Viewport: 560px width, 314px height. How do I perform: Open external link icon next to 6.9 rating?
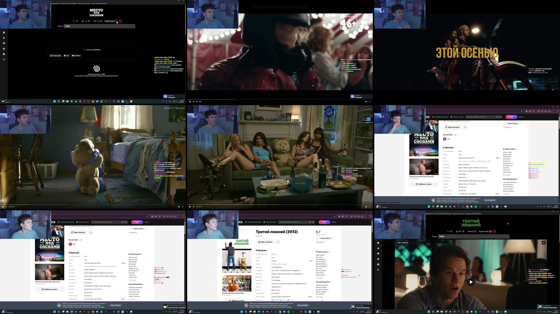pos(475,231)
